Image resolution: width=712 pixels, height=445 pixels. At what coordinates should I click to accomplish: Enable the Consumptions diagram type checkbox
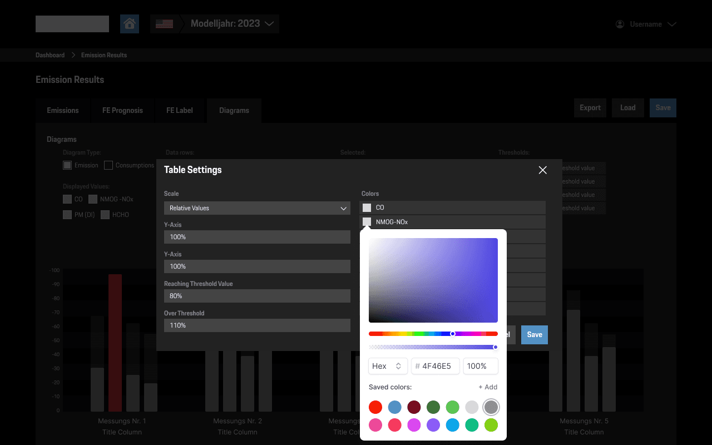[109, 165]
